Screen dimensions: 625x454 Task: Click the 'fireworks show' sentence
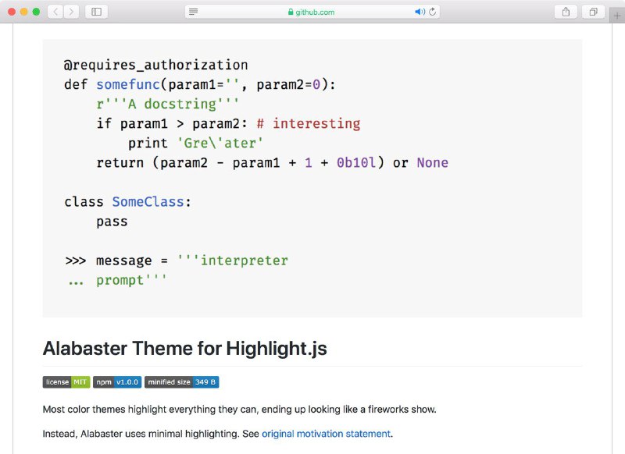[240, 410]
